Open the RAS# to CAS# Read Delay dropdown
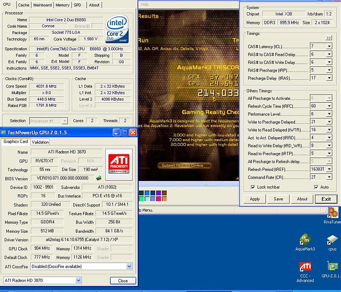Viewport: 341px width, 292px height. [x=329, y=54]
